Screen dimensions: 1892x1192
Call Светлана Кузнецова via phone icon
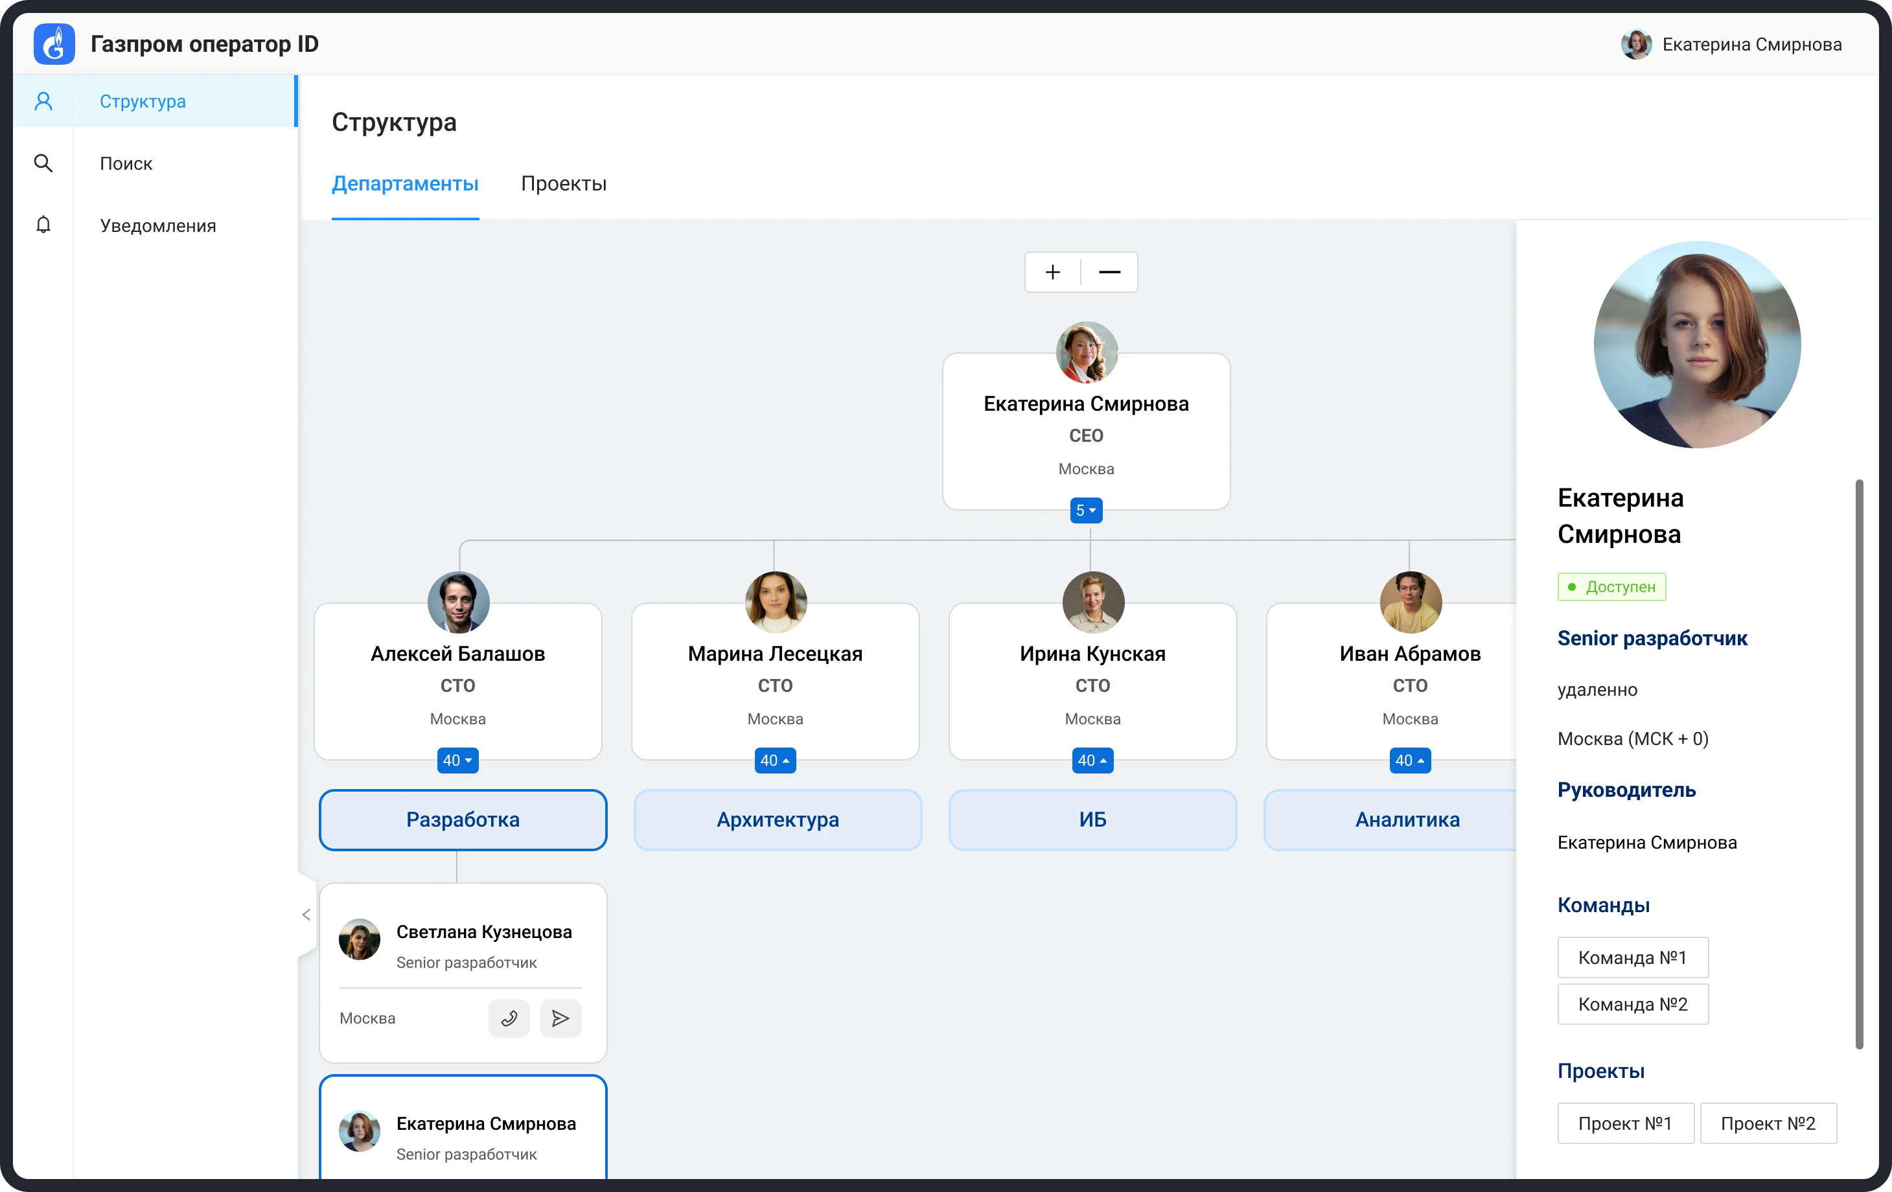click(x=509, y=1018)
